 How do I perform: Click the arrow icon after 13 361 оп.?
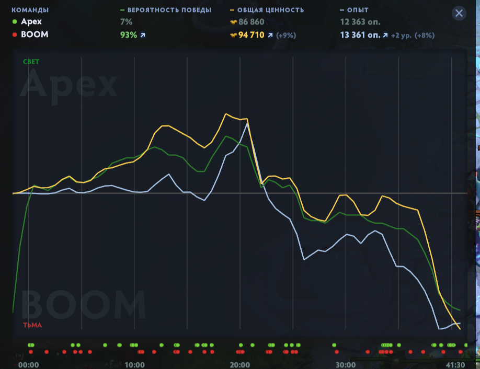[385, 35]
